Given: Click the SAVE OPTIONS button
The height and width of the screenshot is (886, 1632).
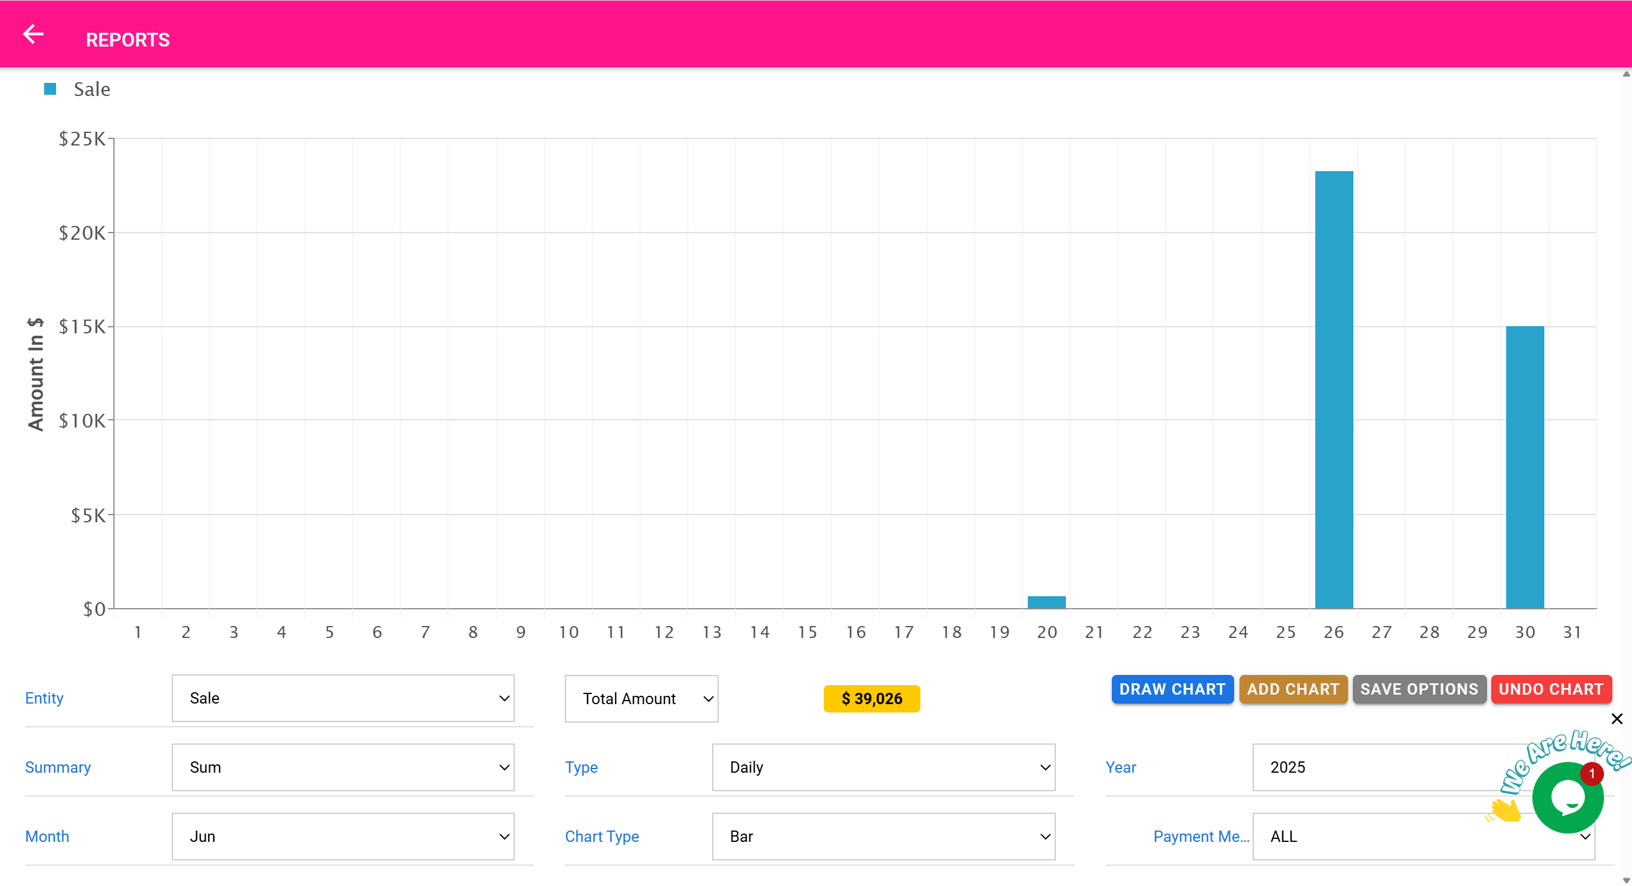Looking at the screenshot, I should click(1419, 689).
